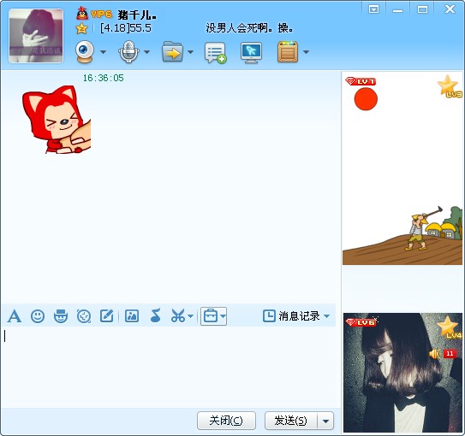Screen dimensions: 465x436
Task: Send a window shake nudge
Action: pos(84,316)
